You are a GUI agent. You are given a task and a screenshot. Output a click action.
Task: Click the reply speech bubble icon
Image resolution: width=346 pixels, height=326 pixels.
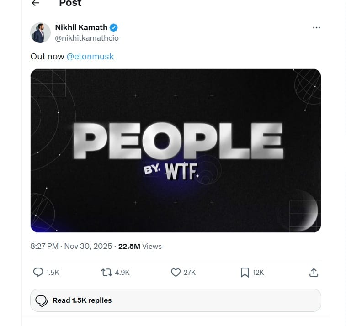click(38, 273)
